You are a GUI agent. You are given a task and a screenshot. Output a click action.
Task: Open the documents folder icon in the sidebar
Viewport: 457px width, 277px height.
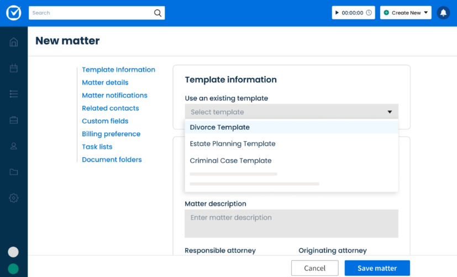point(14,172)
